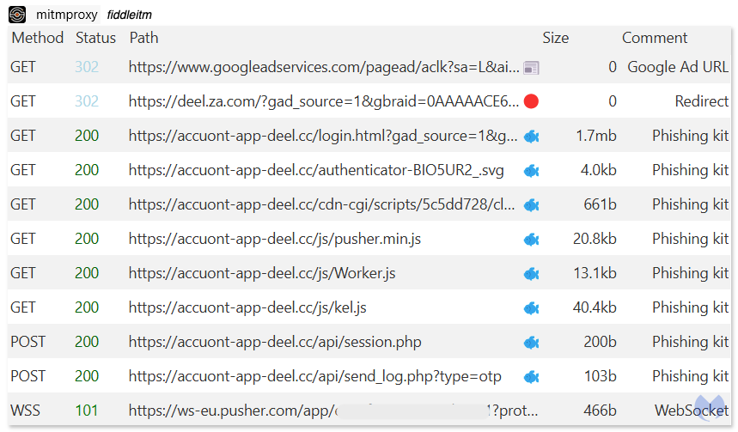Select the ws-eu.pusher.com WebSocket row
738x432 pixels.
point(324,411)
